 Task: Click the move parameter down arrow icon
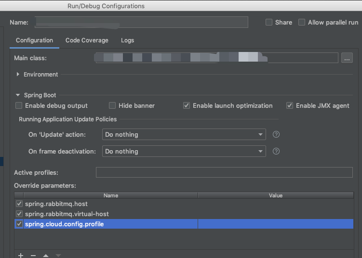[58, 255]
